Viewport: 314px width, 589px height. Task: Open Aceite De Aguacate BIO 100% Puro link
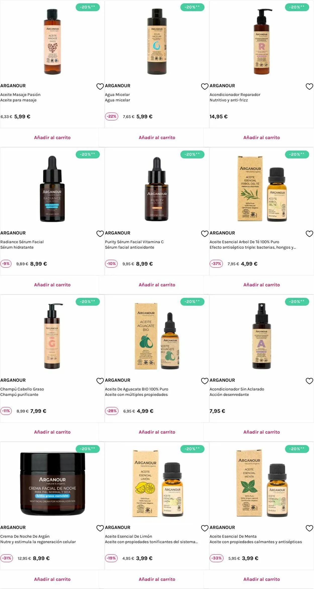(137, 389)
